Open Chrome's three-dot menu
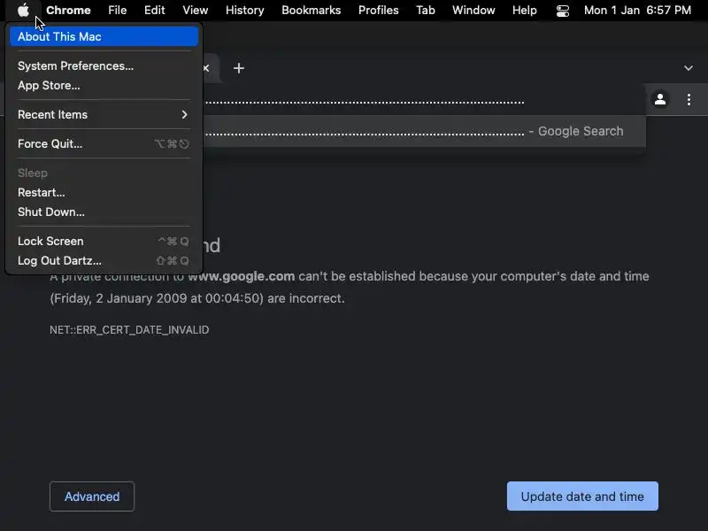Image resolution: width=708 pixels, height=531 pixels. click(x=689, y=99)
